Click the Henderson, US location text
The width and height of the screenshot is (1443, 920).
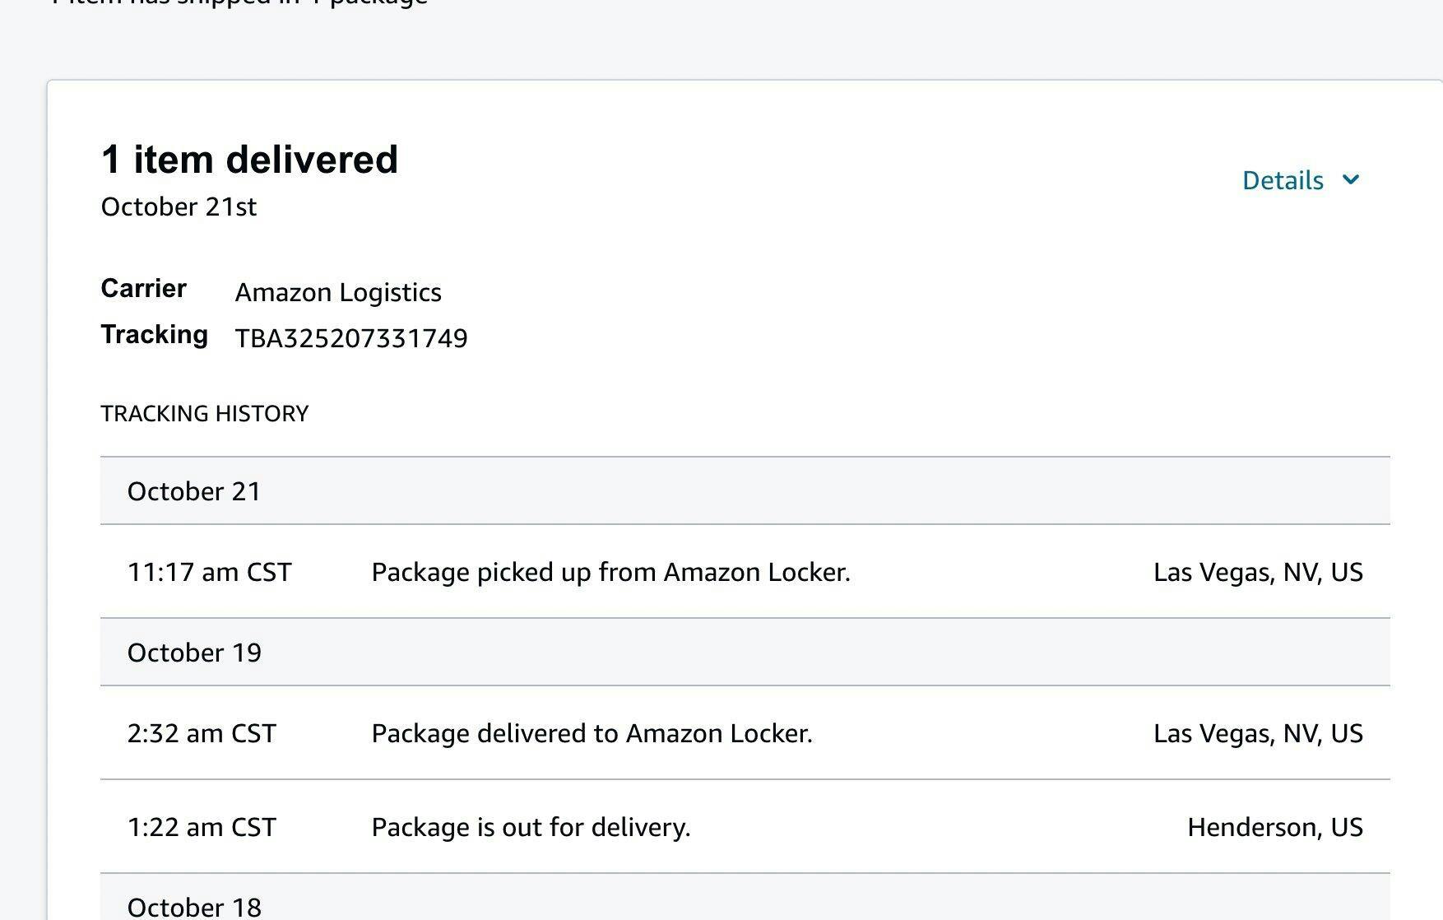[x=1274, y=827]
